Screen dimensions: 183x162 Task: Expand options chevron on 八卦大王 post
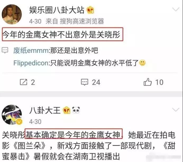(176, 110)
